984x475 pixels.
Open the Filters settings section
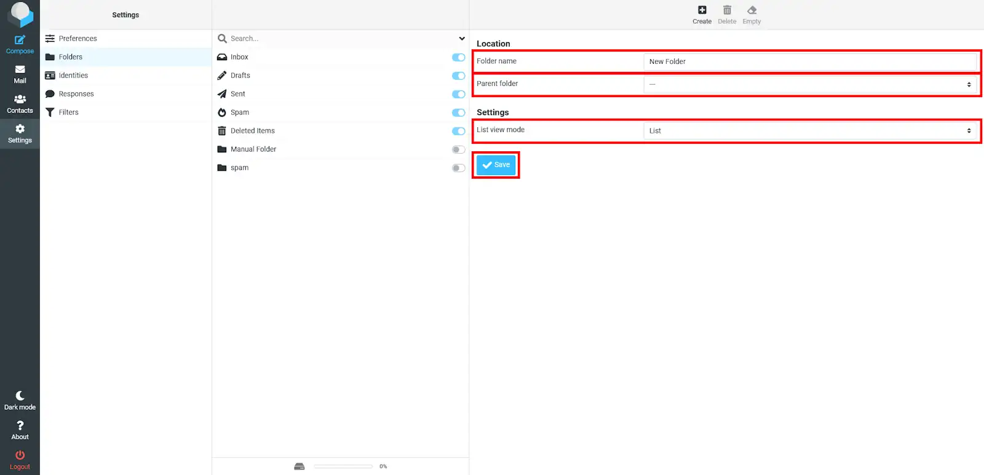click(x=68, y=112)
